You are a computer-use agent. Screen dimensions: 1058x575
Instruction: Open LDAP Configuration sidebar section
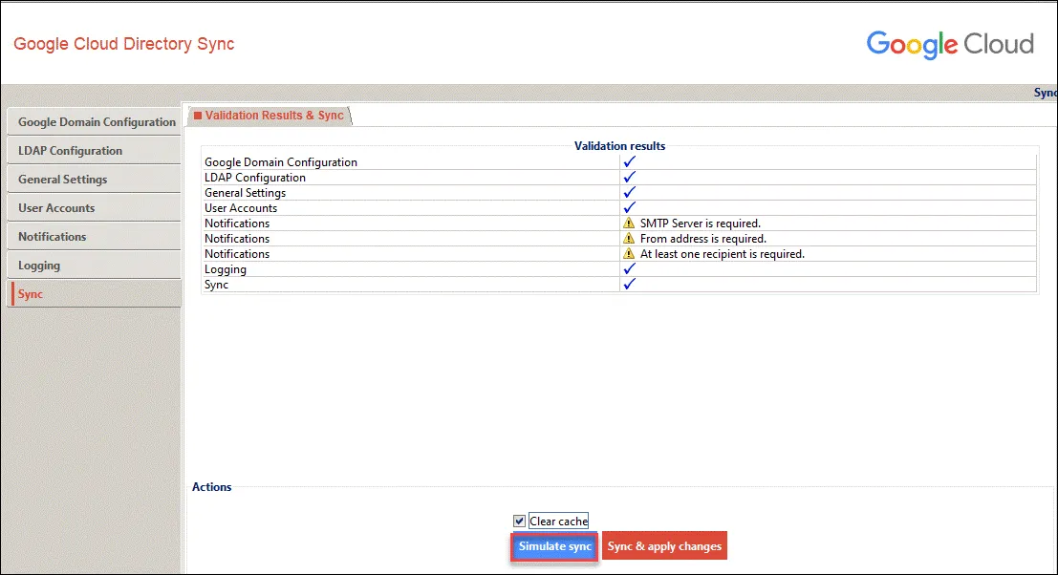tap(95, 150)
